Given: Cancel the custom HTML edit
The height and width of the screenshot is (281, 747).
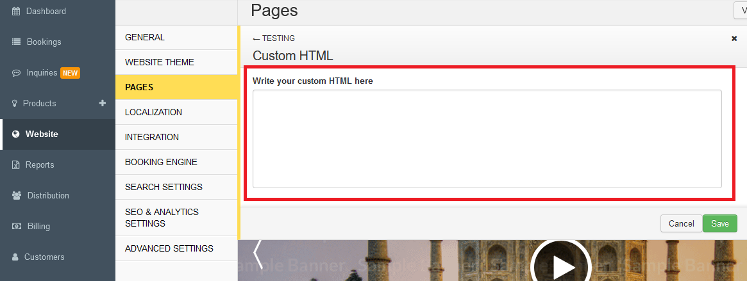Looking at the screenshot, I should pyautogui.click(x=681, y=223).
